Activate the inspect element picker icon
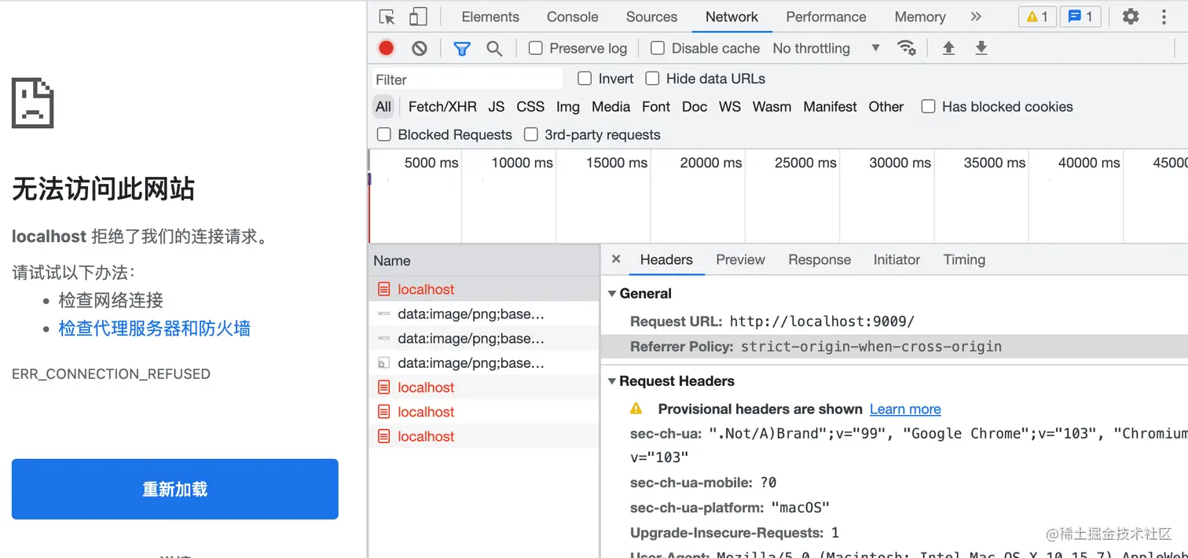The image size is (1188, 558). click(387, 17)
